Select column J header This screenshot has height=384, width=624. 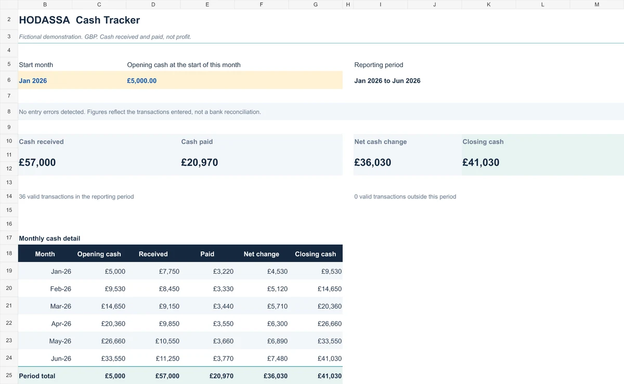(435, 4)
